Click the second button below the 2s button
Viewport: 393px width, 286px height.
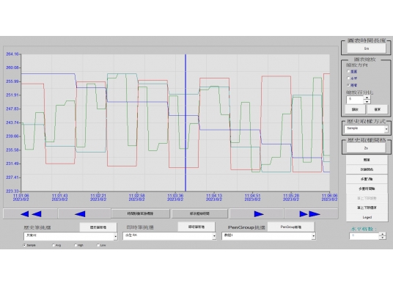(367, 169)
